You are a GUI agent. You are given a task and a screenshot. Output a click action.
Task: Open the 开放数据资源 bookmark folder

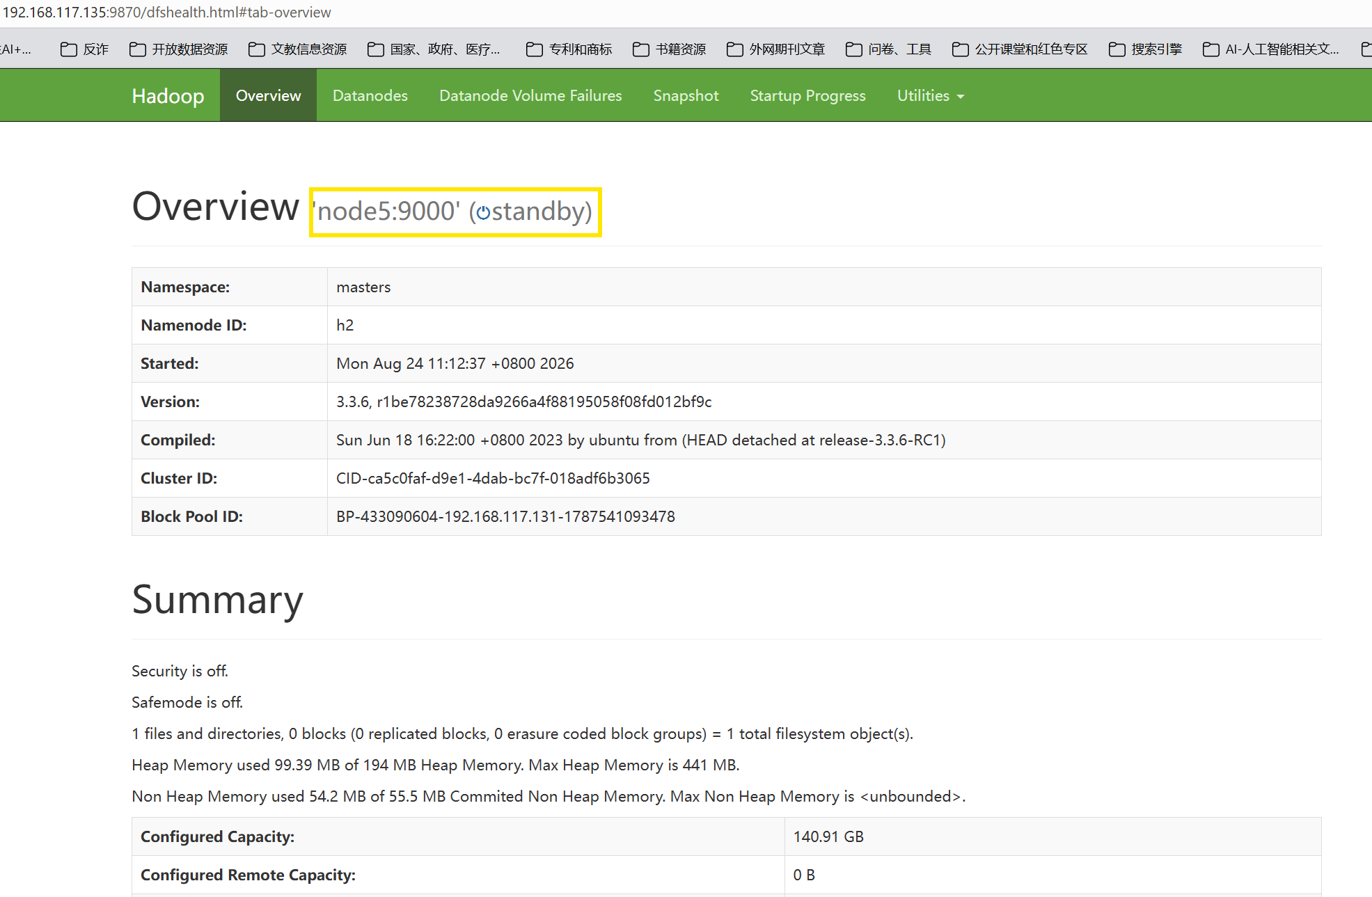point(179,49)
